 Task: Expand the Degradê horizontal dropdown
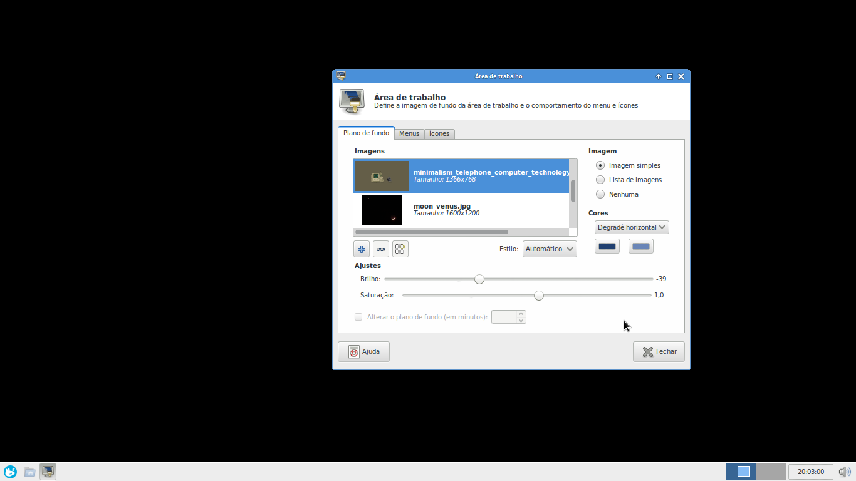(631, 227)
